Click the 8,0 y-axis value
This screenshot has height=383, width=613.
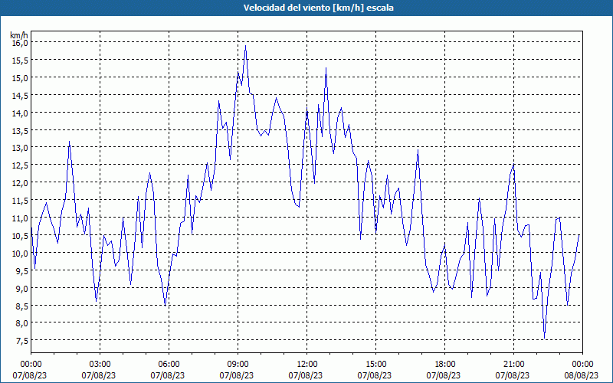[x=21, y=323]
